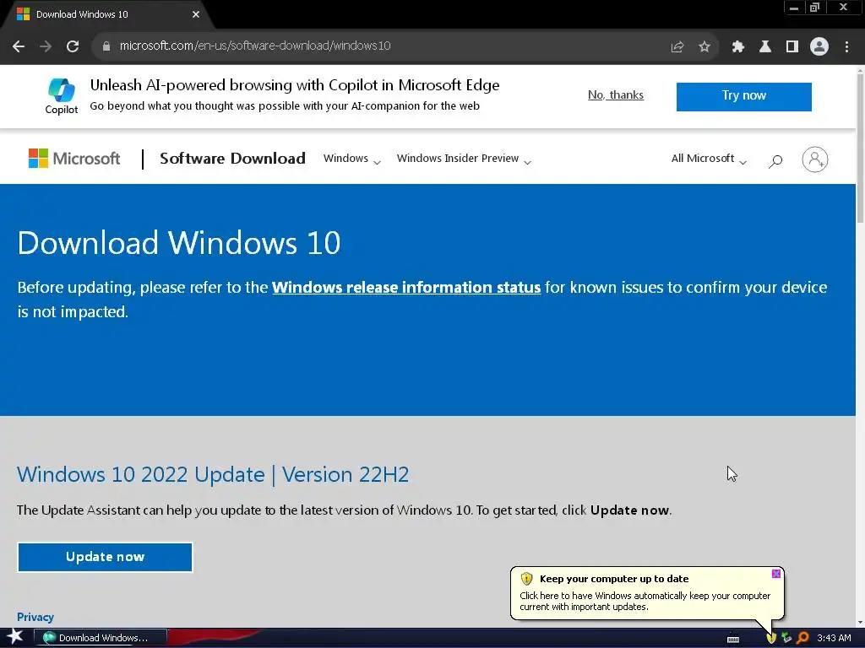
Task: Bookmark this page with the star icon
Action: pos(705,47)
